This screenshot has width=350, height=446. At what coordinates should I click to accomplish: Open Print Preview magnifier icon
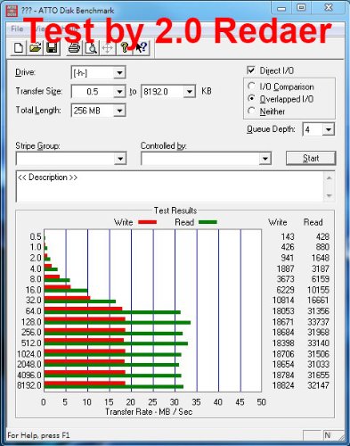coord(91,48)
